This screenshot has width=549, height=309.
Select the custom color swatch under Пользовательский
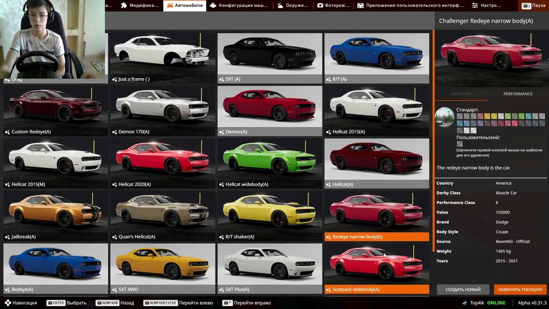click(459, 144)
